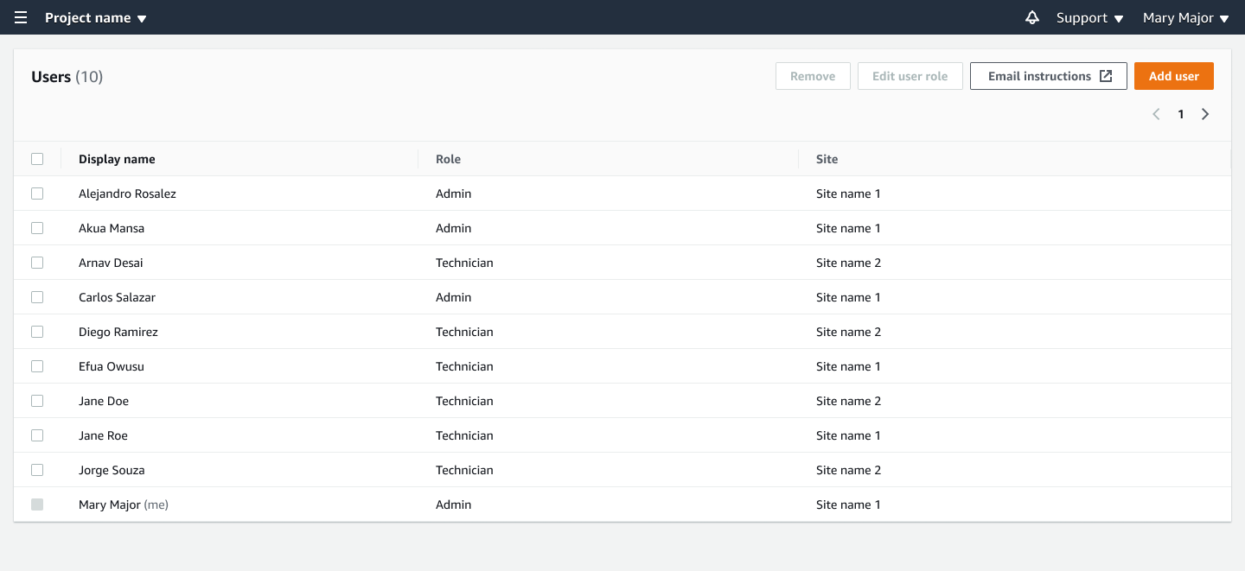Open the notifications bell
This screenshot has height=571, width=1245.
[x=1032, y=17]
